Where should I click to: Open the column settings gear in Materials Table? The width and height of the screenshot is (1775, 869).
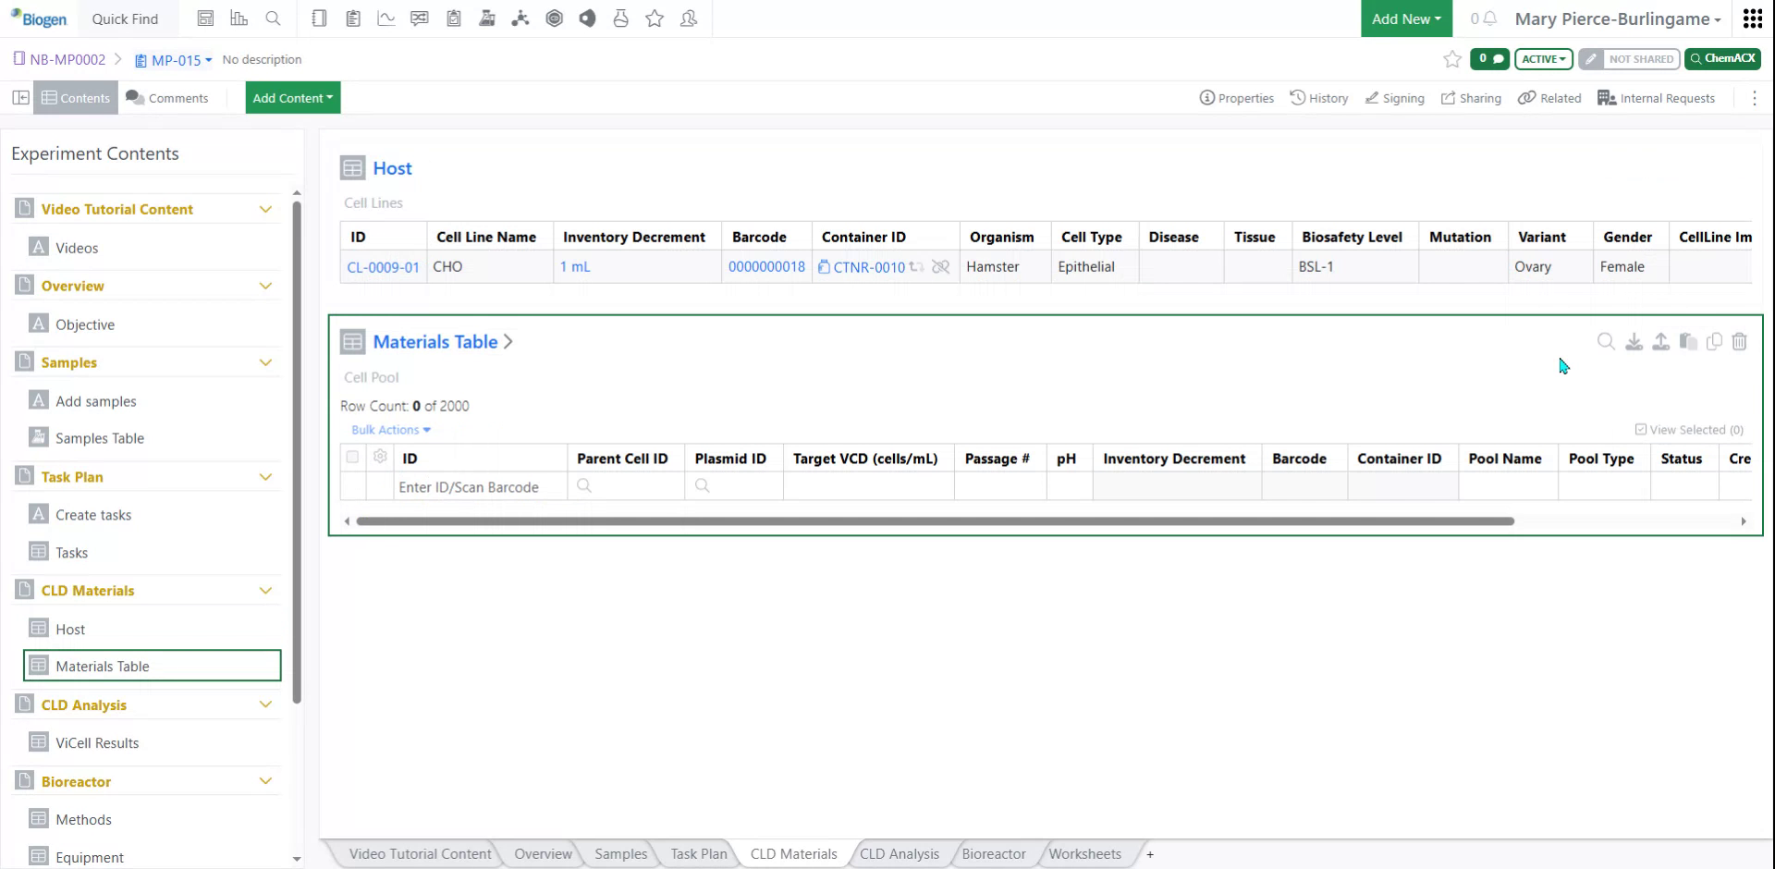point(380,457)
